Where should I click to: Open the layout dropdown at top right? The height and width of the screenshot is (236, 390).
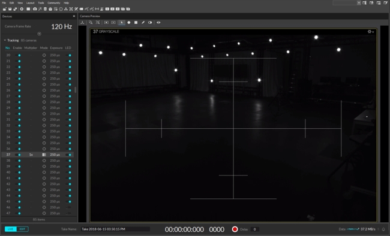tap(347, 3)
